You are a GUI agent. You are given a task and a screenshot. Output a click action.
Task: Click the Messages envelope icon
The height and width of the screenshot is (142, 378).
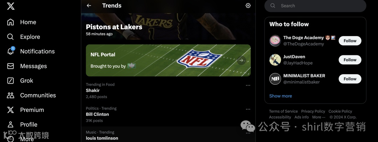pyautogui.click(x=10, y=66)
